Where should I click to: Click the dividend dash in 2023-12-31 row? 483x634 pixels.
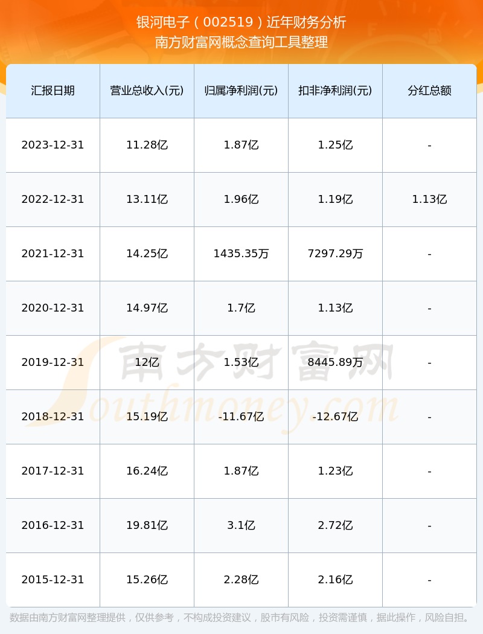tap(430, 146)
